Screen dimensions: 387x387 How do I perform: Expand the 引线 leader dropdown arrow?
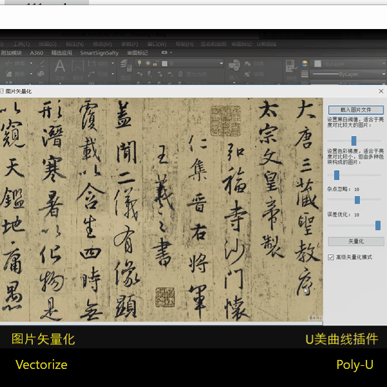[x=113, y=74]
